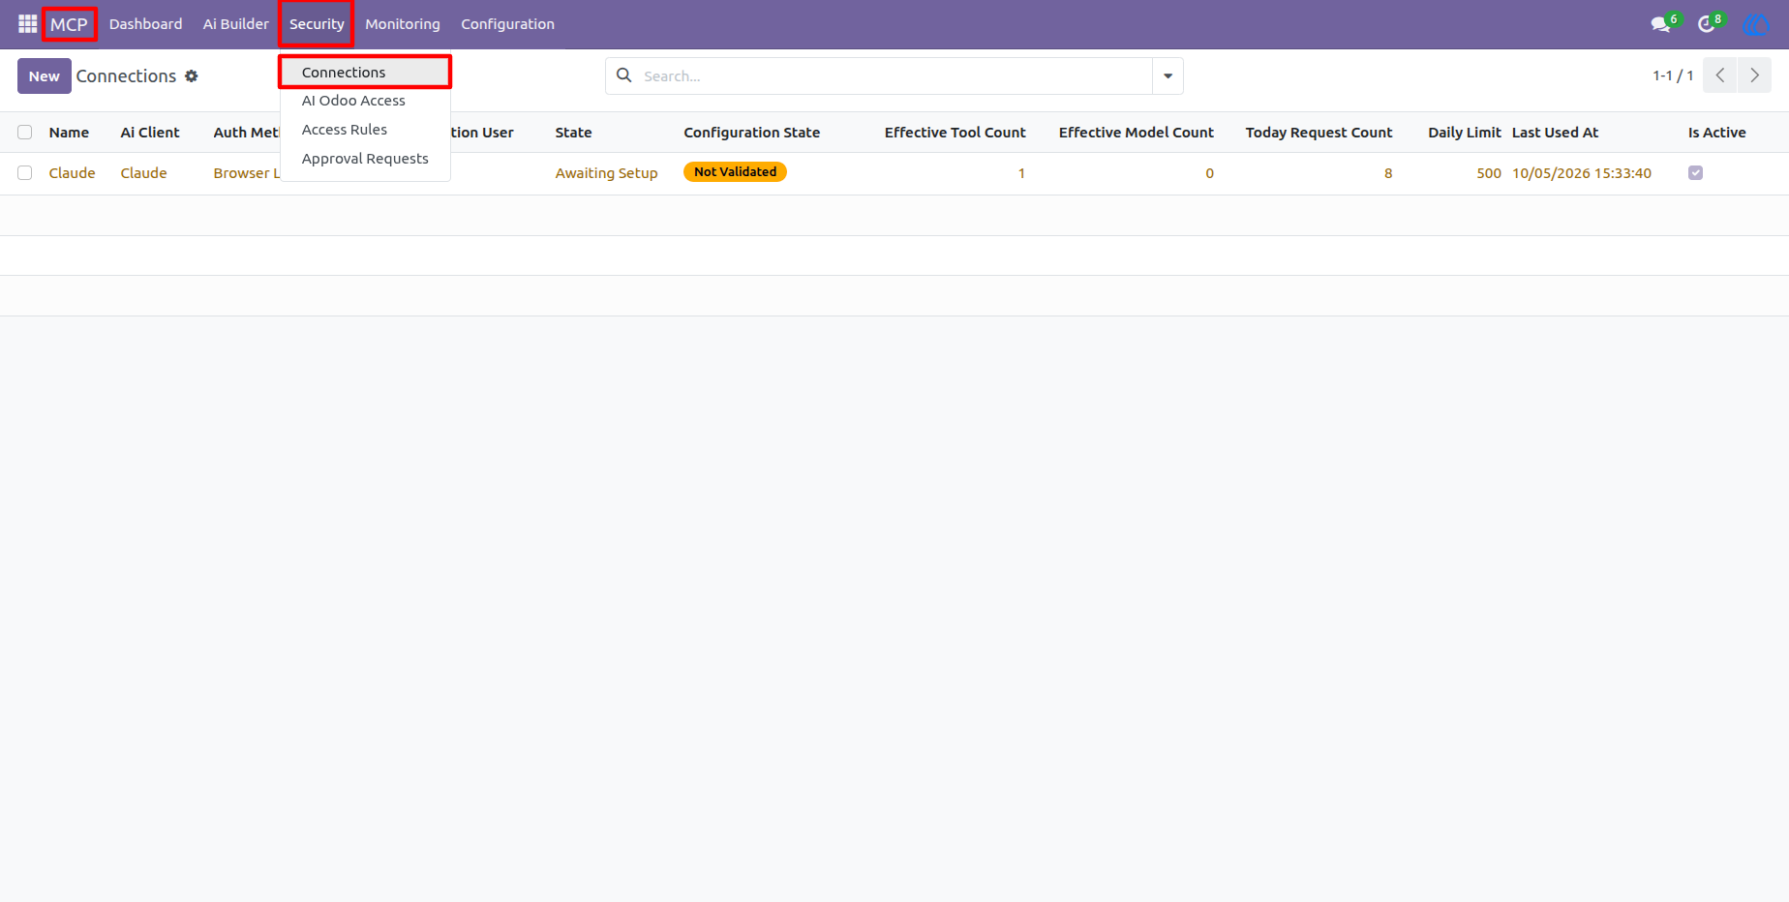1789x902 pixels.
Task: Sort by State column header
Action: (x=573, y=133)
